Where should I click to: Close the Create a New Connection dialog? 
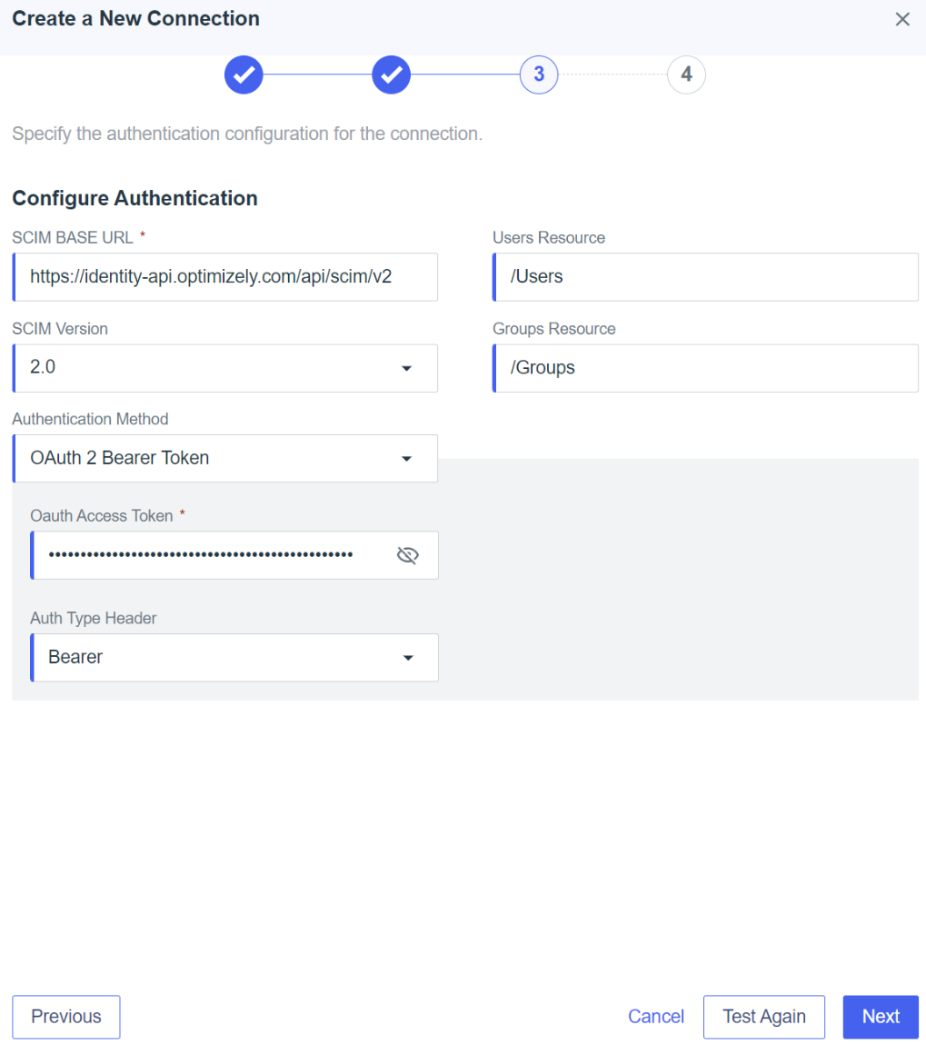(902, 19)
